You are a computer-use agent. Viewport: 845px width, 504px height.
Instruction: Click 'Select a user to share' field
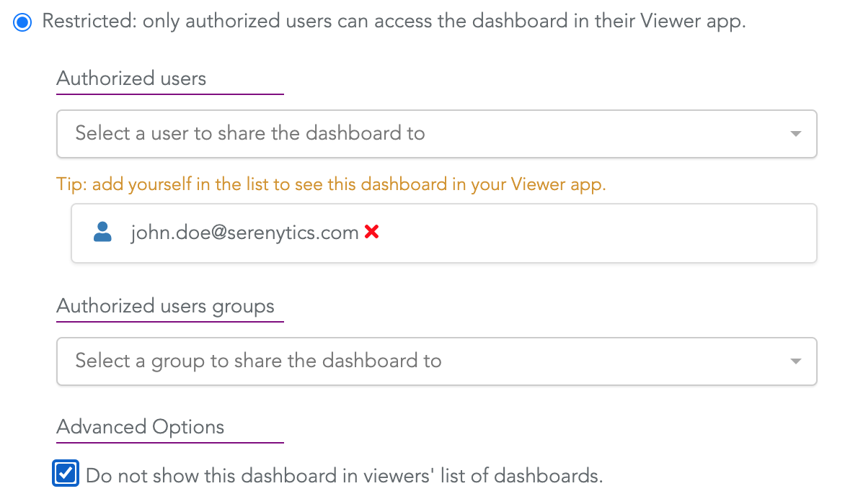coord(436,134)
